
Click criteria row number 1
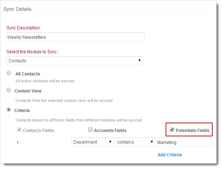point(18,143)
